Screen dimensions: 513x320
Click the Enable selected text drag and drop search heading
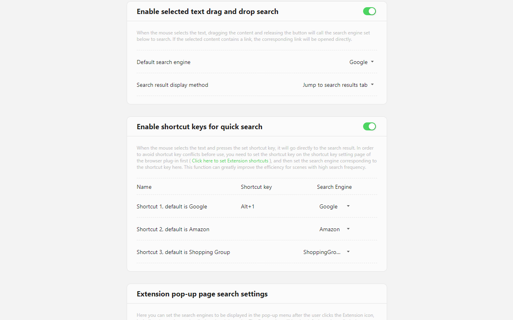(207, 12)
